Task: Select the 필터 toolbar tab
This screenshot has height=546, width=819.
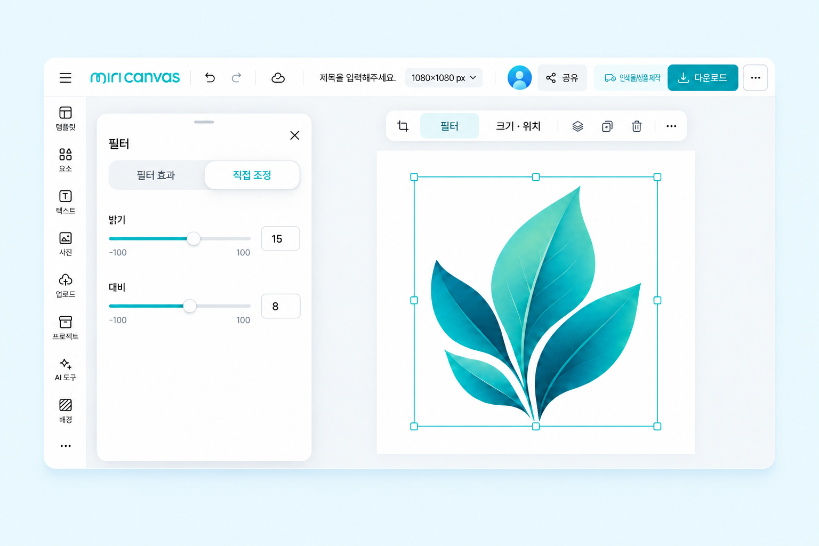Action: (x=449, y=126)
